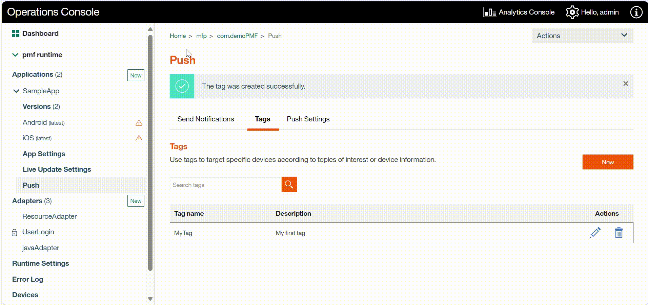
Task: Click into the Search tags field
Action: coord(225,185)
